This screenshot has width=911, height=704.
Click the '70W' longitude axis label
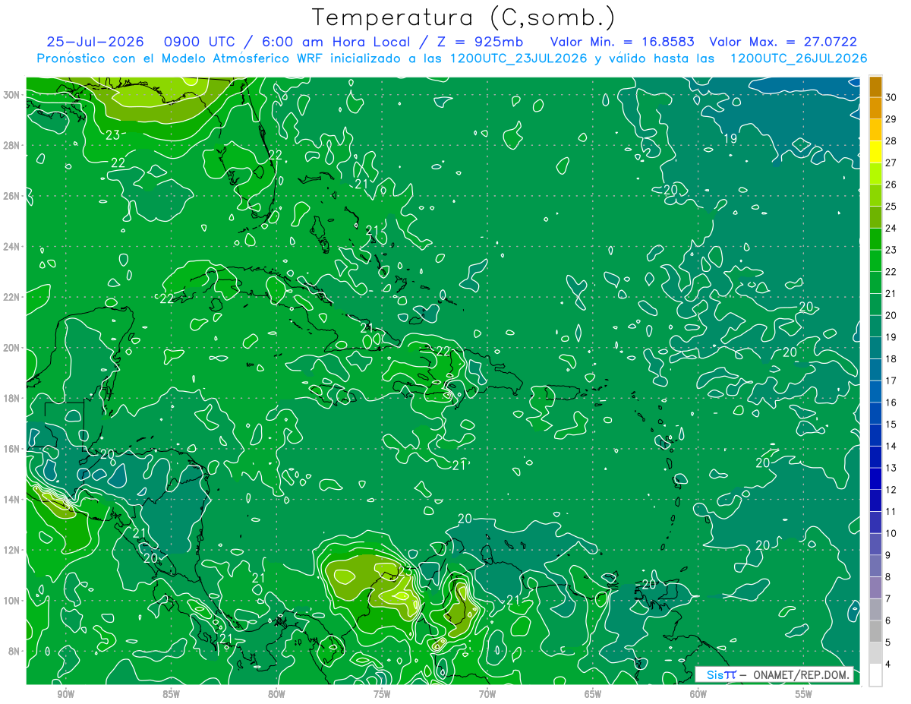(x=487, y=693)
